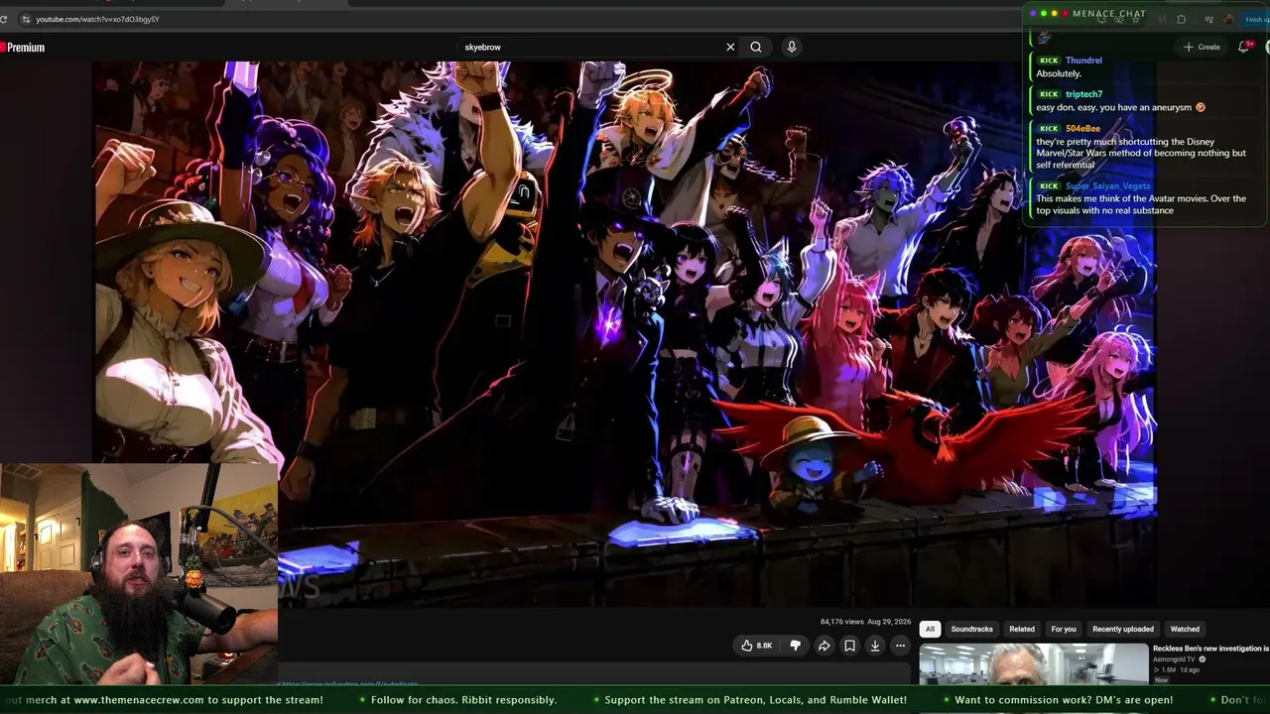The height and width of the screenshot is (714, 1270).
Task: Select the Recently uploaded filter chip
Action: tap(1123, 629)
